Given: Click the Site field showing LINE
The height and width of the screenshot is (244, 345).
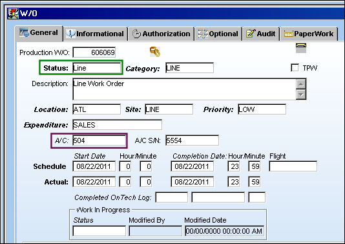Looking at the screenshot, I should 169,109.
